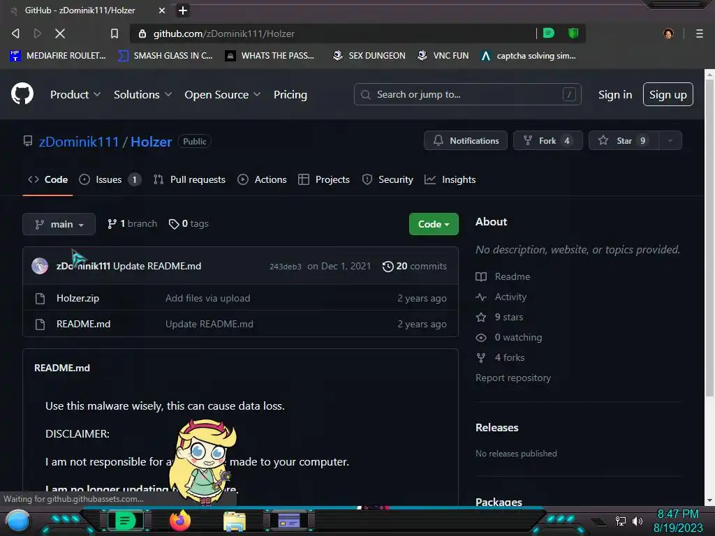Click the Windows Start orb

coord(18,521)
